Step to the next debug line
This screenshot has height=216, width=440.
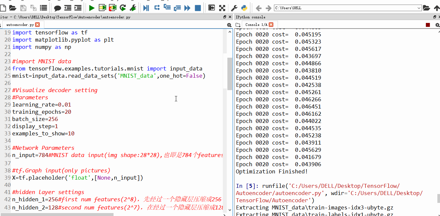[157, 8]
